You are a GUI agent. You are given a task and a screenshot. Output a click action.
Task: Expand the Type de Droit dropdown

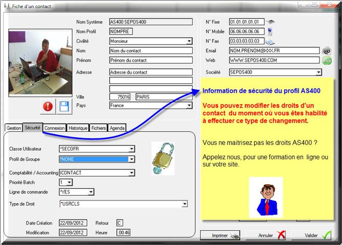(185, 204)
